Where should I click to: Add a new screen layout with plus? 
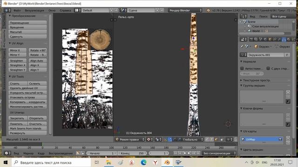point(112,10)
